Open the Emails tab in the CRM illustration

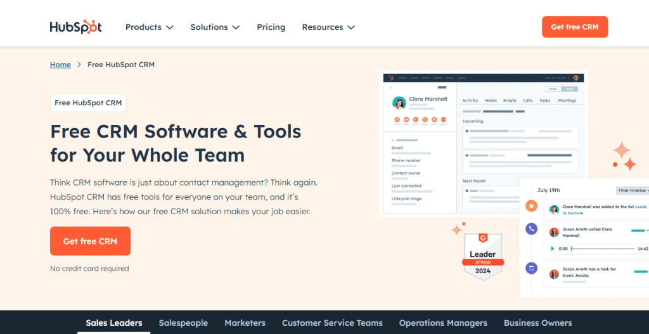click(510, 101)
